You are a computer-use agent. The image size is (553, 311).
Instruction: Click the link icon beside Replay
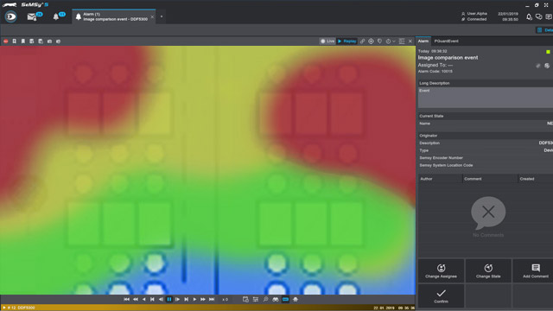click(x=362, y=41)
